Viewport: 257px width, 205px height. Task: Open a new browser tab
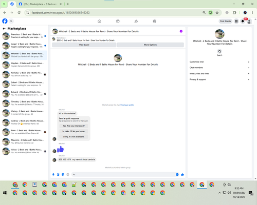point(68,4)
